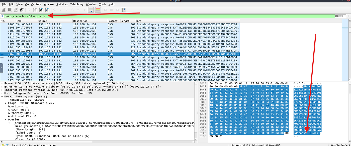Click the find packet magnifier icon
This screenshot has width=351, height=146.
tap(54, 10)
